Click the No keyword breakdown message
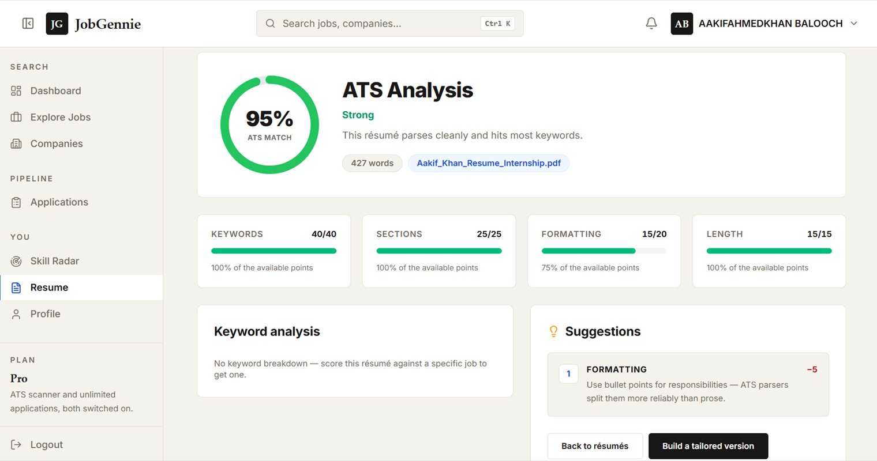This screenshot has height=461, width=877. 350,369
